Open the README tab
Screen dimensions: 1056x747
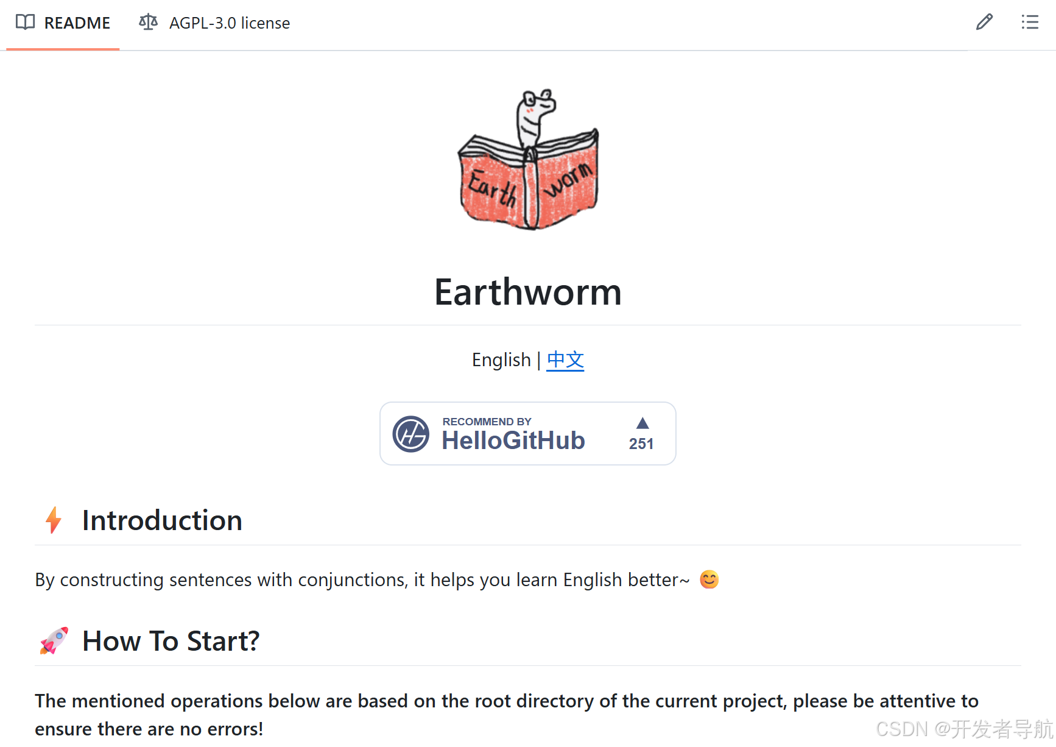pos(63,23)
